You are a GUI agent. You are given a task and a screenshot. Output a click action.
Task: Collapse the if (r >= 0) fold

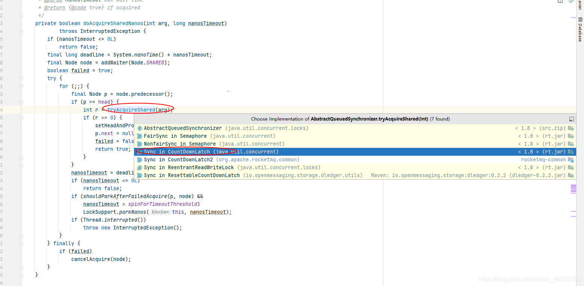[x=21, y=118]
